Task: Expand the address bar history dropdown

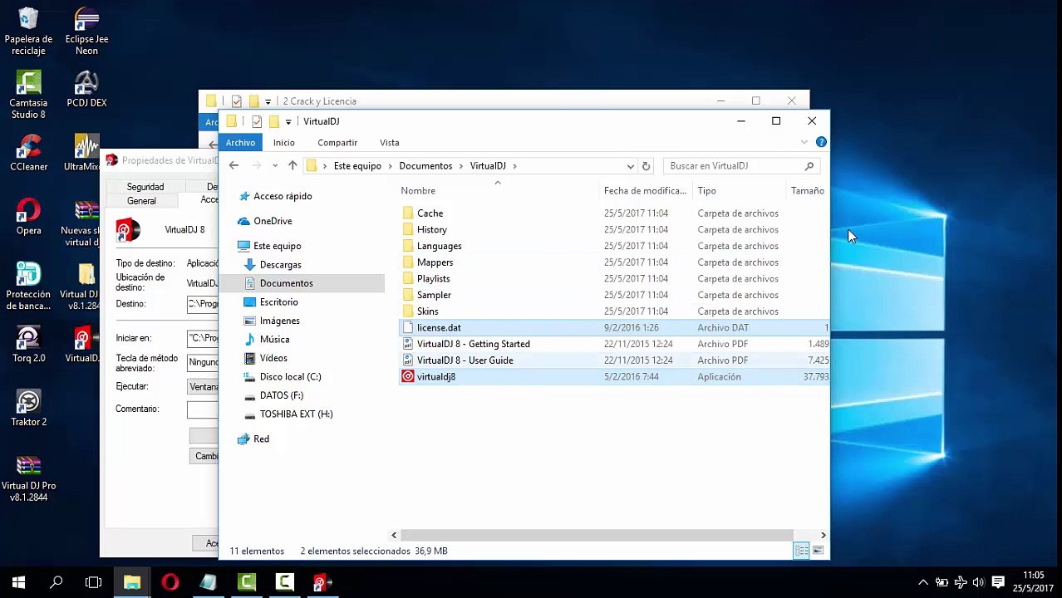Action: pos(630,166)
